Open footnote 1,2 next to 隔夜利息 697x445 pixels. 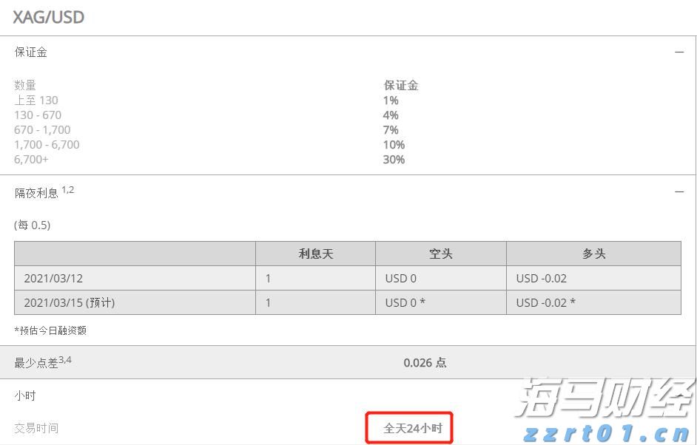pyautogui.click(x=68, y=187)
